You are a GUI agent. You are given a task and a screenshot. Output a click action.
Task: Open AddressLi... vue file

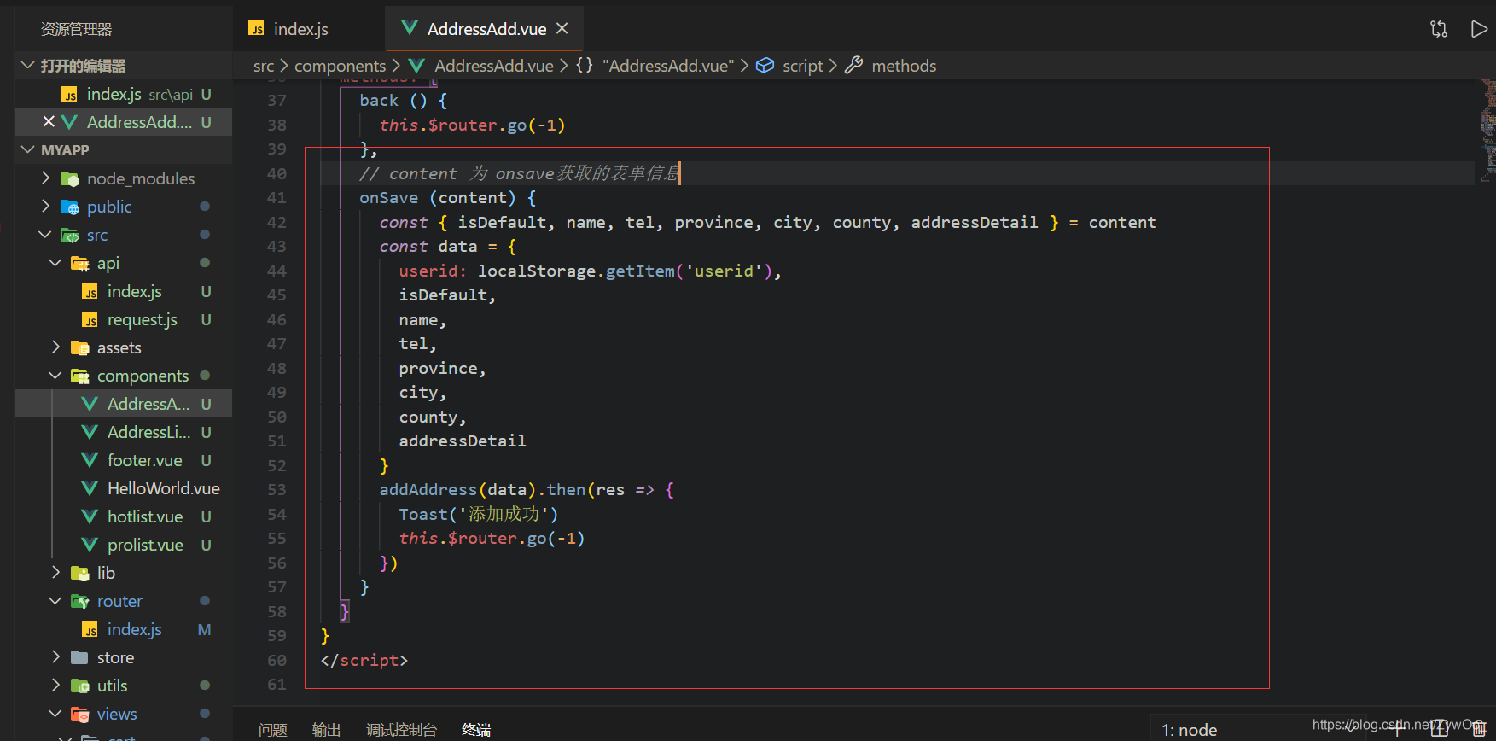(x=124, y=432)
